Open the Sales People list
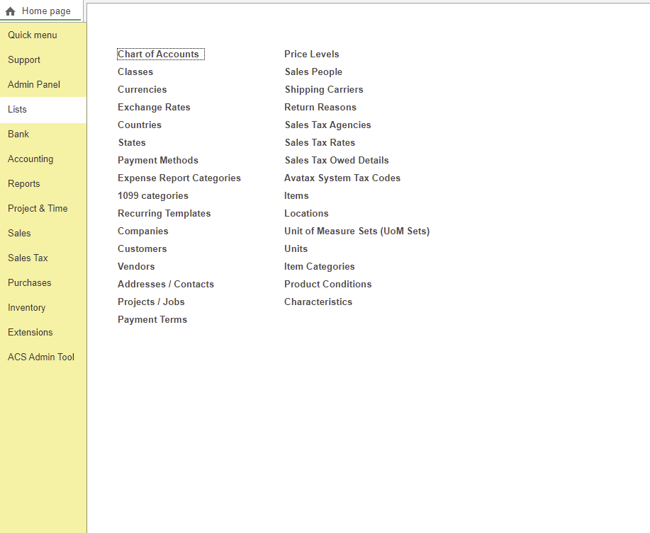 [314, 72]
